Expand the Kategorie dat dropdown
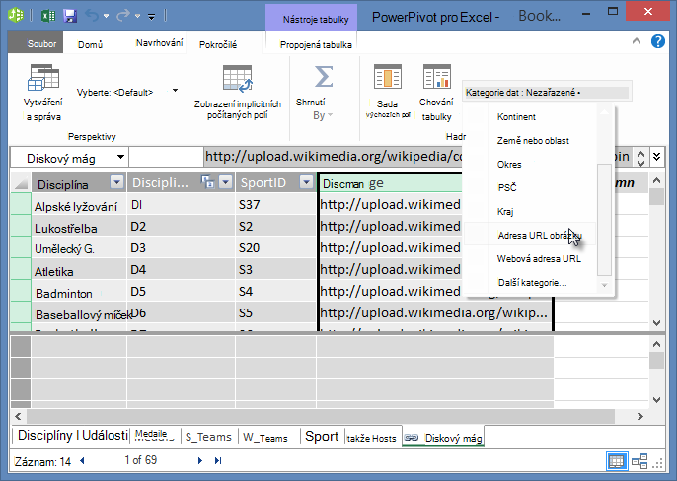The width and height of the screenshot is (677, 481). [547, 92]
